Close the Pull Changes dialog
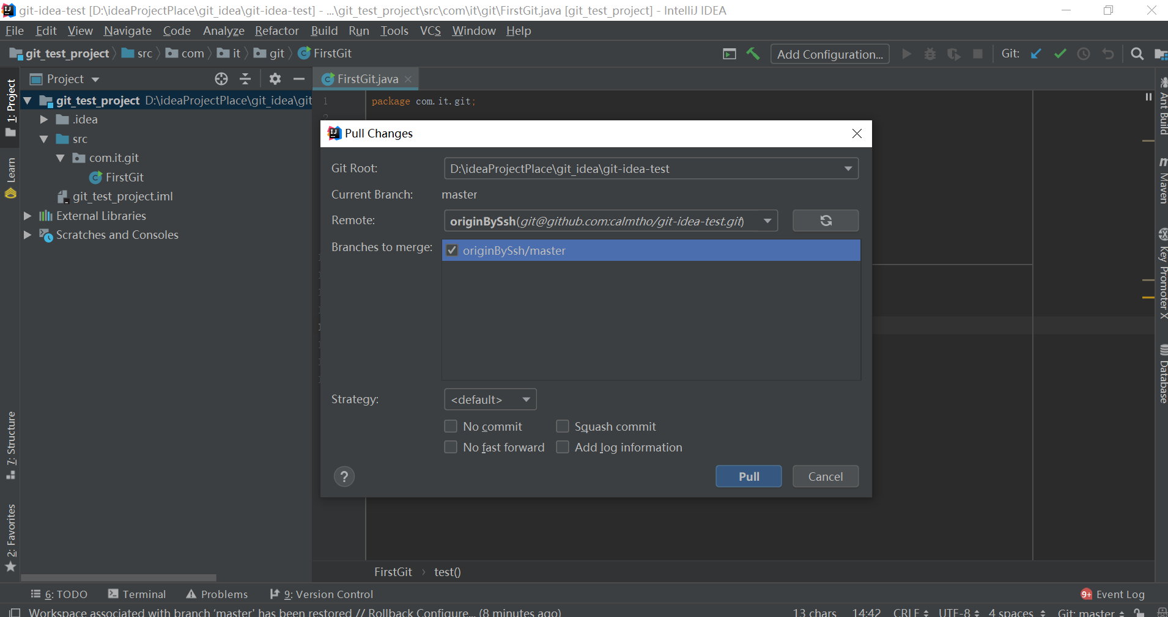The width and height of the screenshot is (1168, 617). 857,134
